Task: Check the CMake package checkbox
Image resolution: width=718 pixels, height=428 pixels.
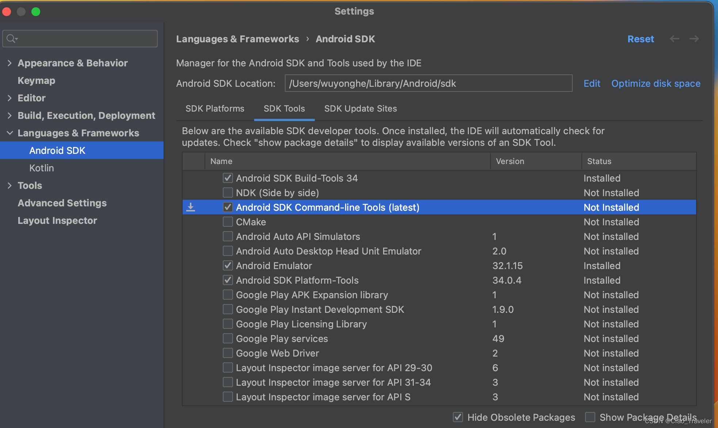Action: 228,222
